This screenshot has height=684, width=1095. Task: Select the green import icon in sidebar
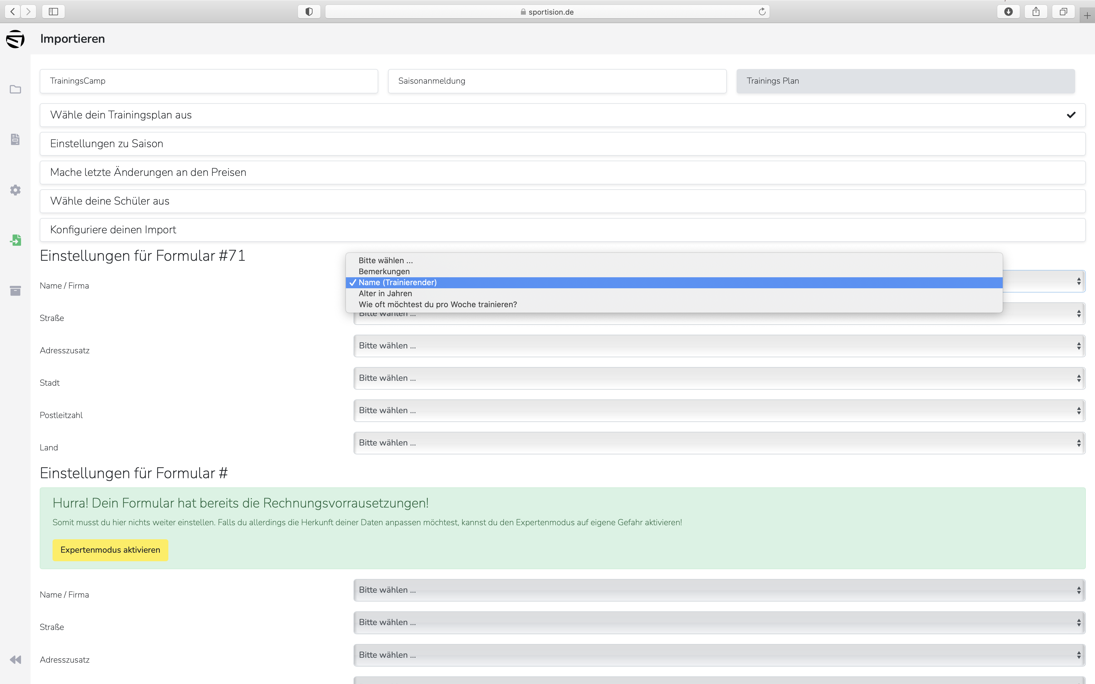[x=15, y=240]
